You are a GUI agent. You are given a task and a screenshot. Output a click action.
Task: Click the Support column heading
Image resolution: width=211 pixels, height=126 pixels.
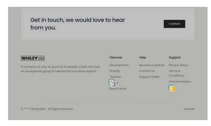click(175, 57)
